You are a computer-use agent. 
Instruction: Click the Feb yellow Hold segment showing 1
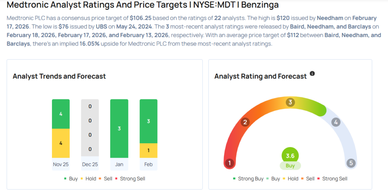pyautogui.click(x=149, y=150)
